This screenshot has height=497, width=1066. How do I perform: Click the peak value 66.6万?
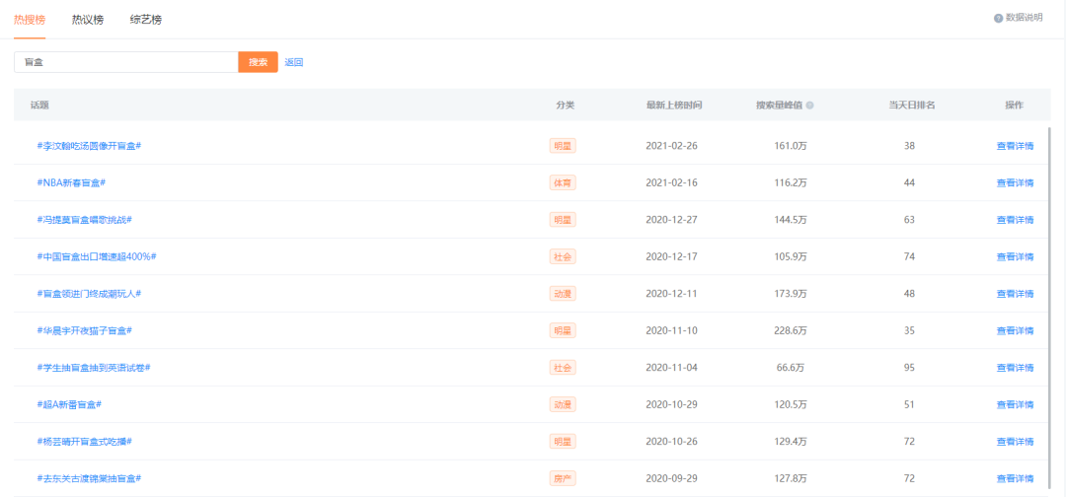tap(791, 367)
